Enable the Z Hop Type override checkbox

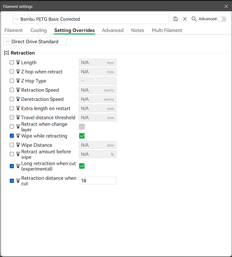[x=12, y=81]
